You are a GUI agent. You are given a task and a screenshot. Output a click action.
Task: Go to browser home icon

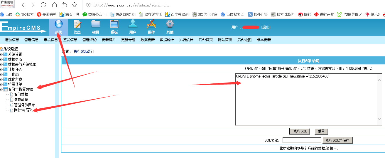54,5
